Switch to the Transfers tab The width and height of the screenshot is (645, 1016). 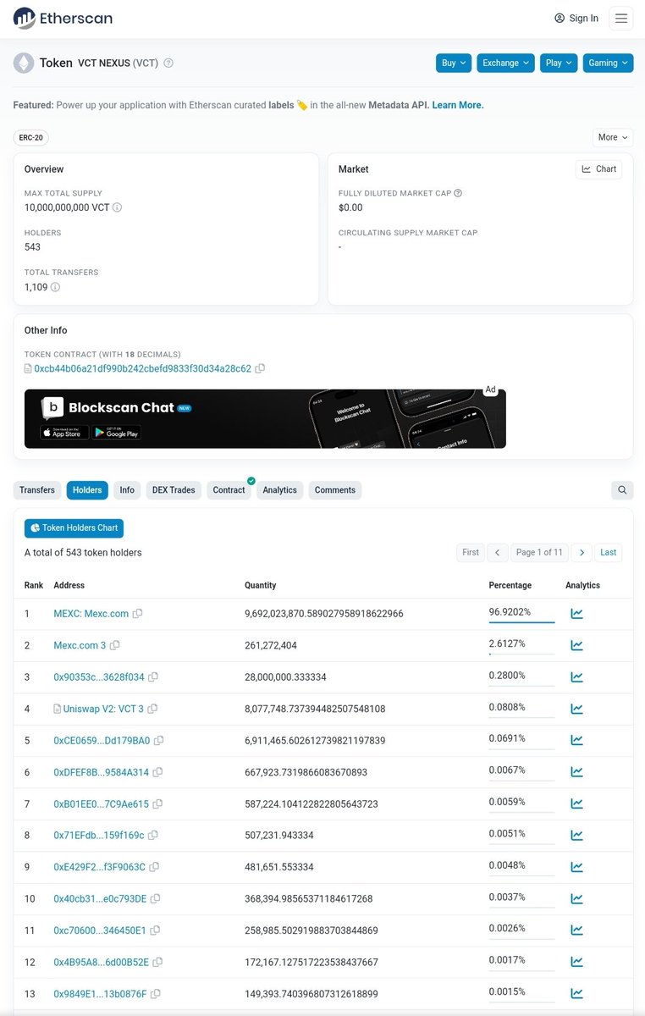click(37, 490)
